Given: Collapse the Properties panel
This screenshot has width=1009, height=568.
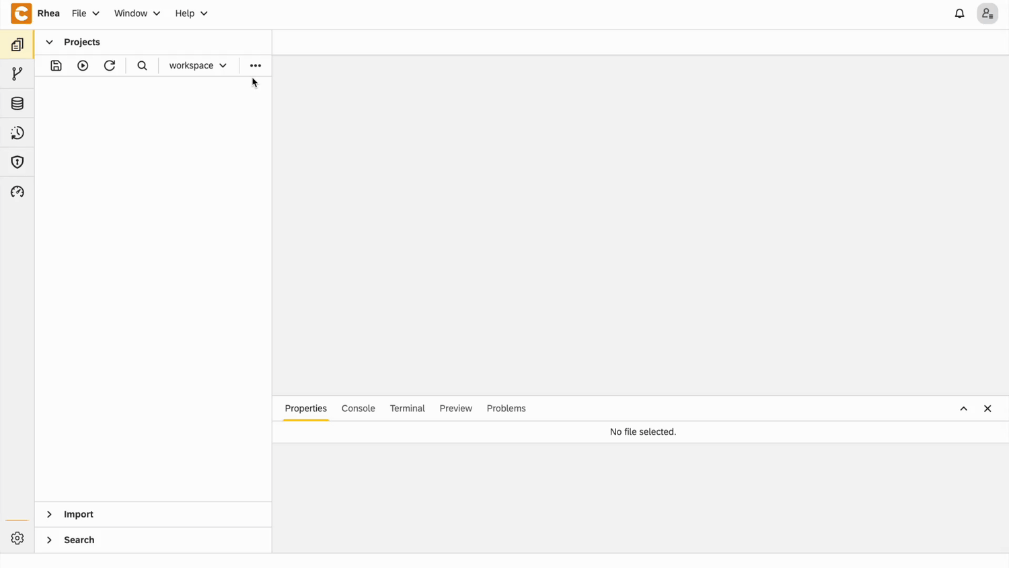Looking at the screenshot, I should (963, 409).
